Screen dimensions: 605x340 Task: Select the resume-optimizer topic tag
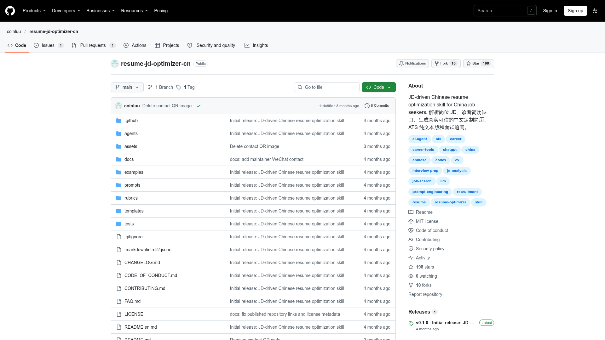click(450, 202)
